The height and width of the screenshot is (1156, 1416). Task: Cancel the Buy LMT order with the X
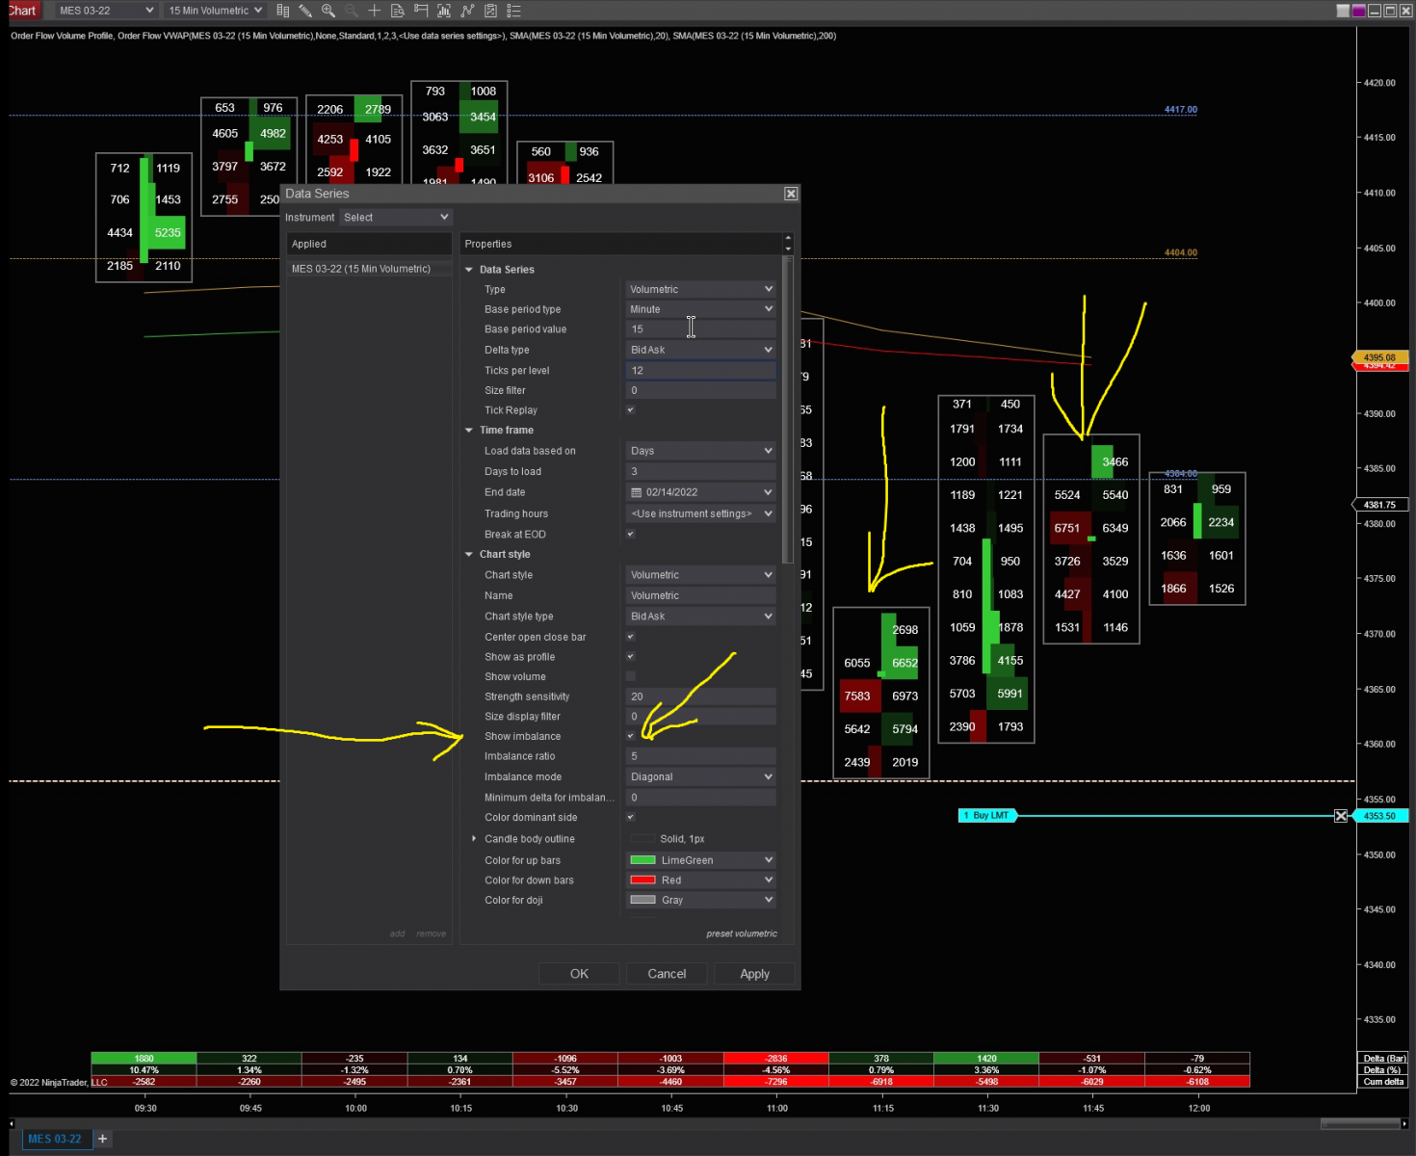point(1341,816)
